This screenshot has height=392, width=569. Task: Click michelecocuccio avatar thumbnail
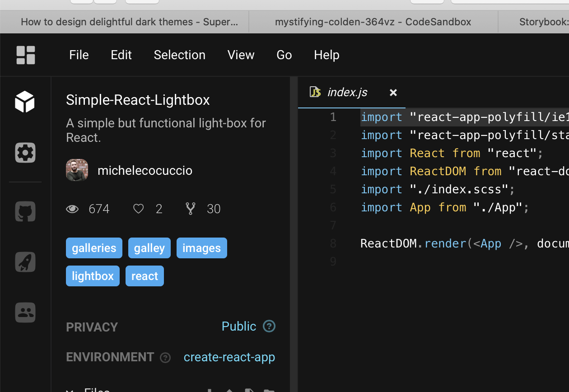77,170
